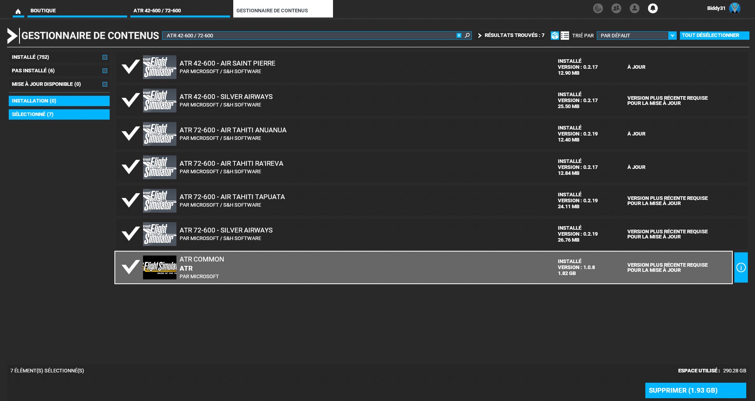Image resolution: width=755 pixels, height=401 pixels.
Task: Switch to ATR 42-600 / 72-600 tab
Action: [x=180, y=11]
